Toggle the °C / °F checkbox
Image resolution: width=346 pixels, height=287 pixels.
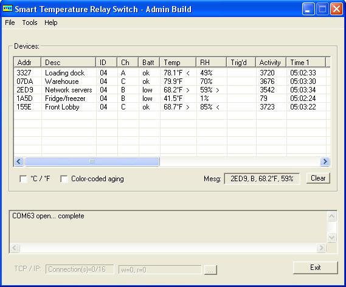pos(23,179)
